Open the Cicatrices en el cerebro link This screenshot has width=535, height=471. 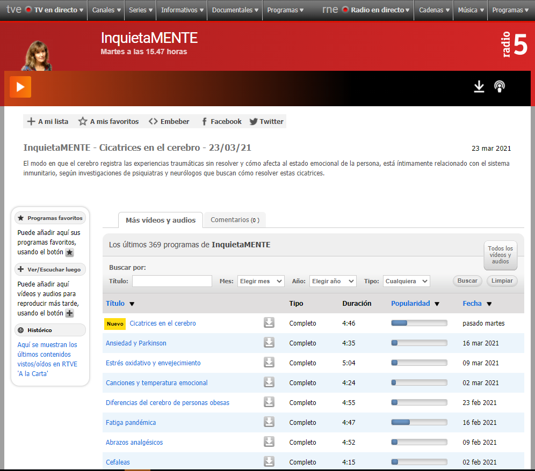click(x=163, y=323)
